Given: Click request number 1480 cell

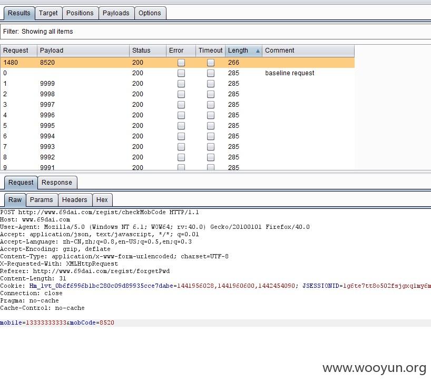Looking at the screenshot, I should coord(11,63).
